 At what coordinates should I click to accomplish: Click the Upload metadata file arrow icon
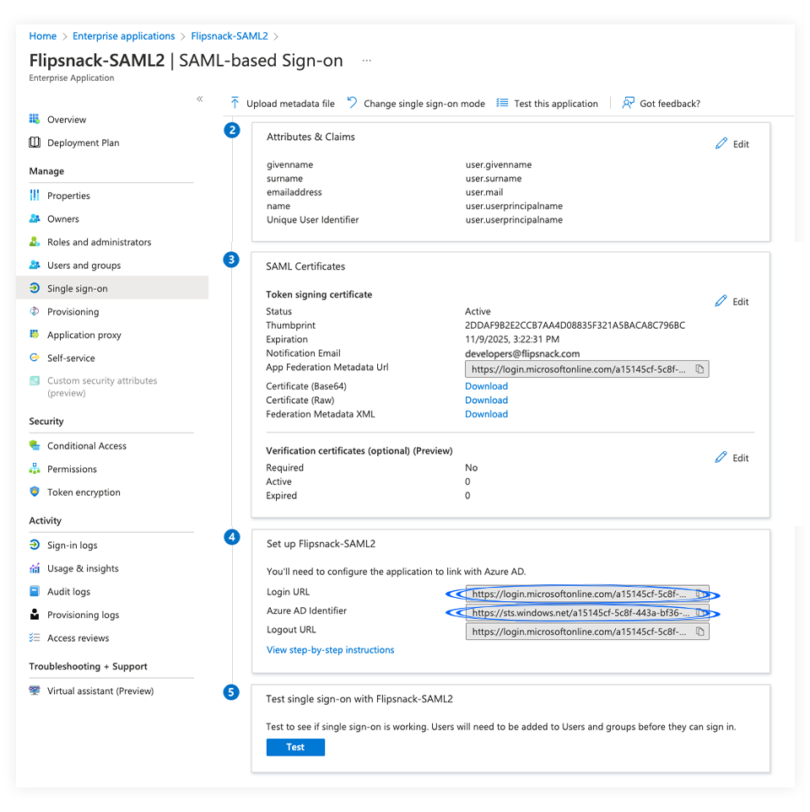pyautogui.click(x=235, y=103)
